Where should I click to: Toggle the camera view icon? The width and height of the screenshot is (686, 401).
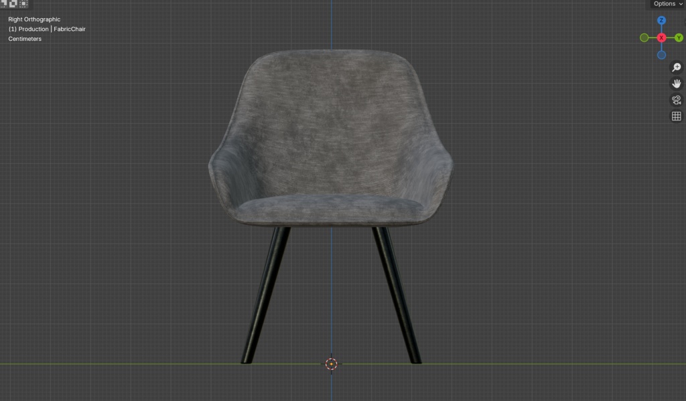(x=677, y=100)
